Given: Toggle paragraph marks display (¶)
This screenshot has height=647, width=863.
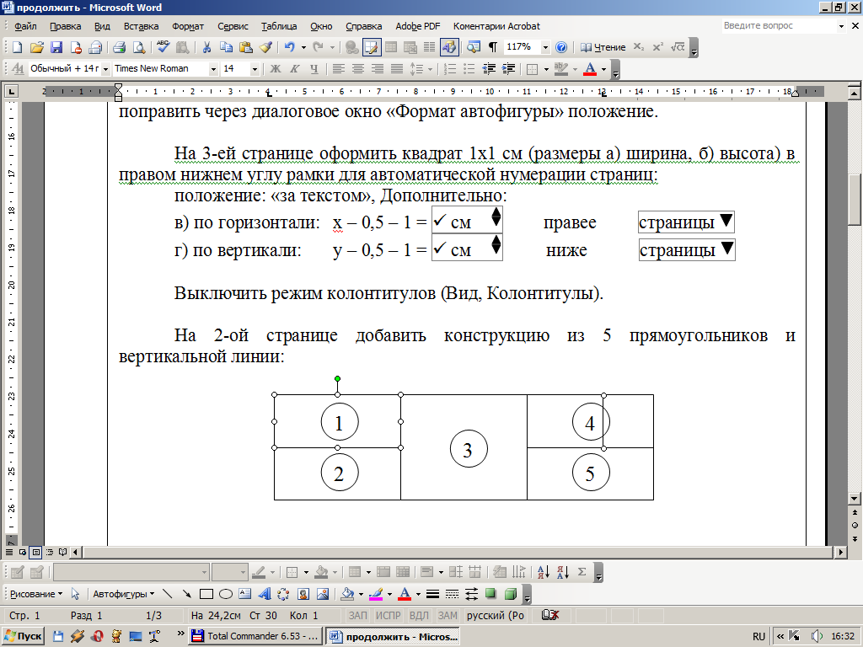Looking at the screenshot, I should point(493,47).
